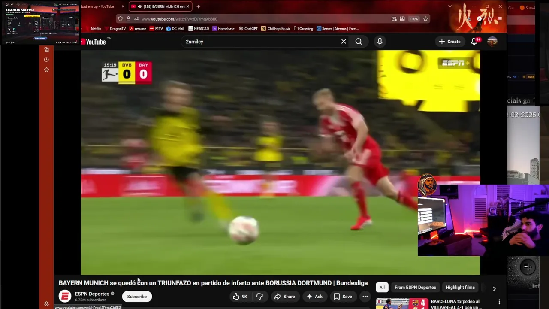This screenshot has width=549, height=309.
Task: Click the star icon in red sidebar strip
Action: pos(46,70)
